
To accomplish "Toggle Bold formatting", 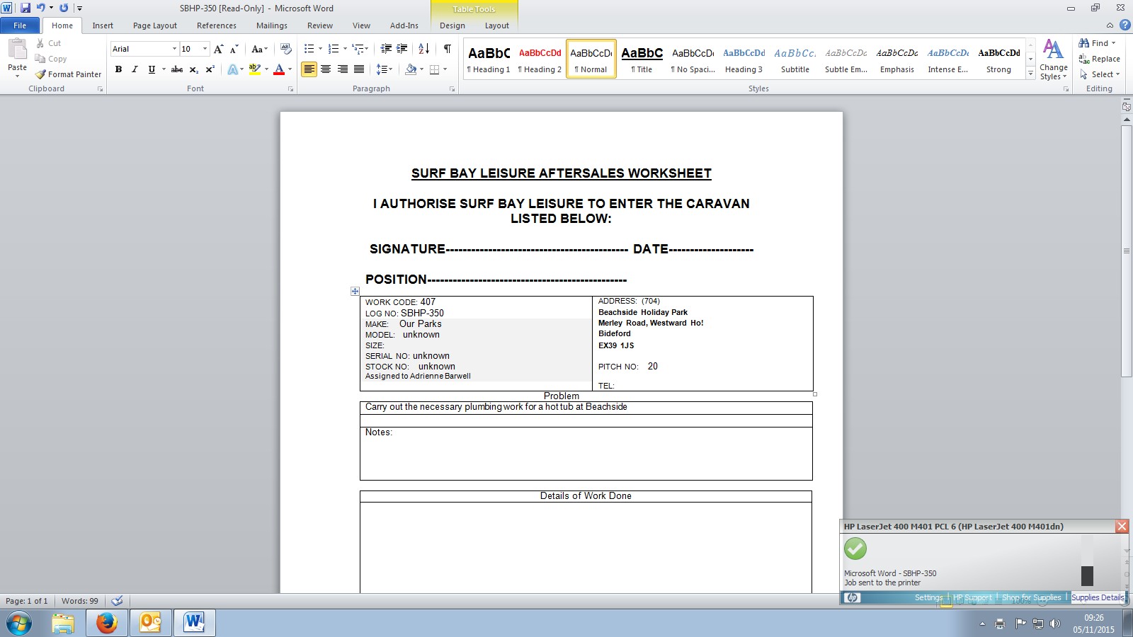I will (118, 69).
